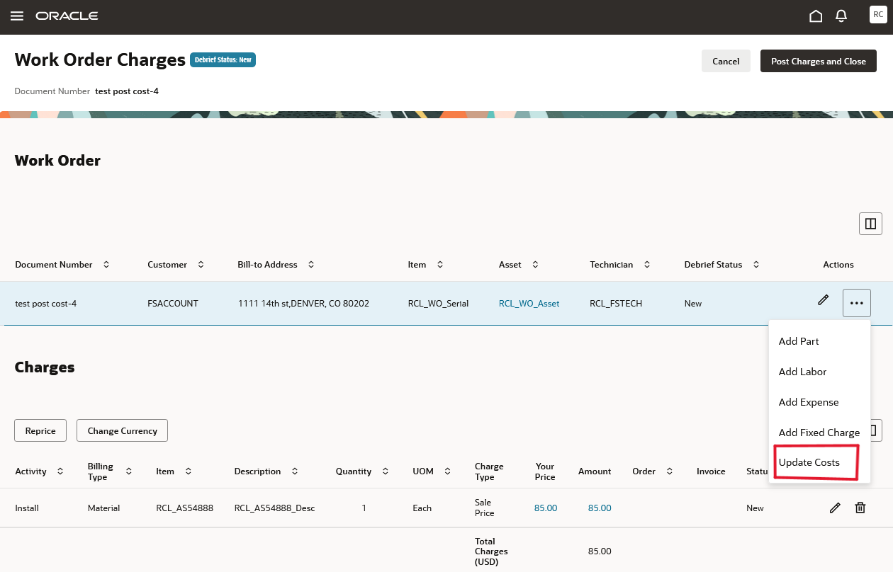Click the 85.00 sale price link
Viewport: 893px width, 572px height.
[x=544, y=508]
